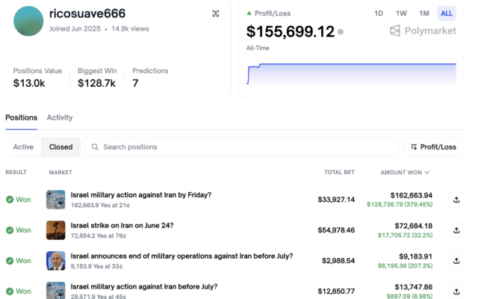This screenshot has width=478, height=299.
Task: Show Active positions
Action: pos(23,147)
